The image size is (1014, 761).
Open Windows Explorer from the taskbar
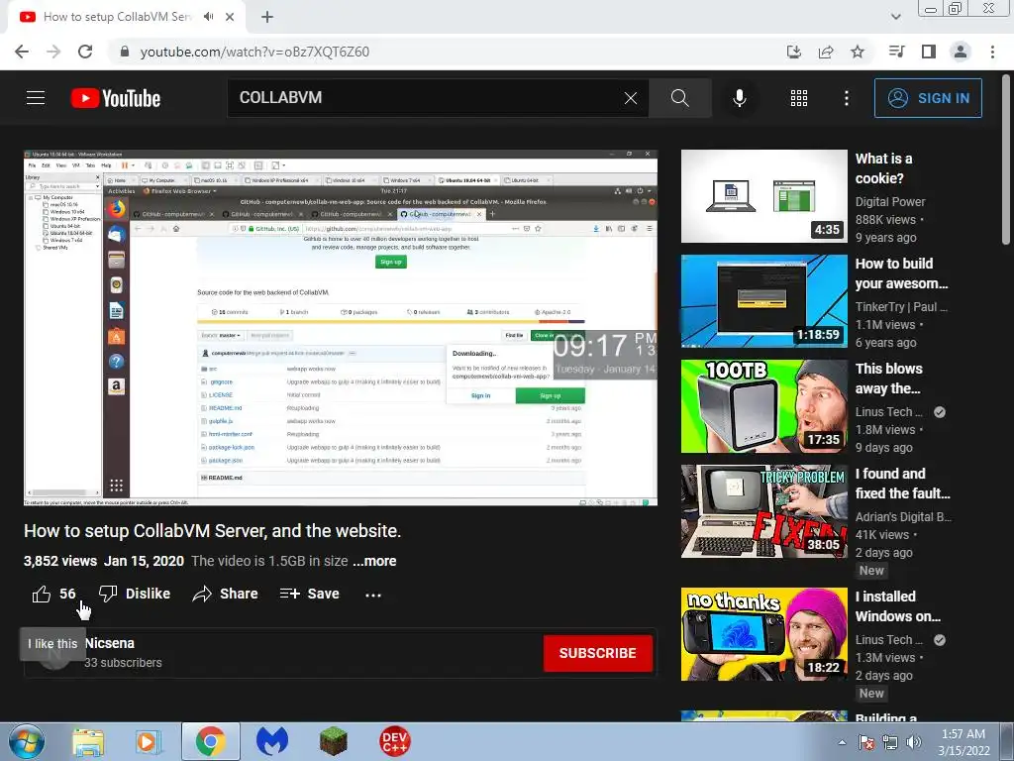tap(88, 741)
